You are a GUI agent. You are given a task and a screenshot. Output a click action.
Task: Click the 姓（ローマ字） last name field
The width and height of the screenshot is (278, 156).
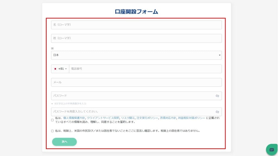point(136,38)
